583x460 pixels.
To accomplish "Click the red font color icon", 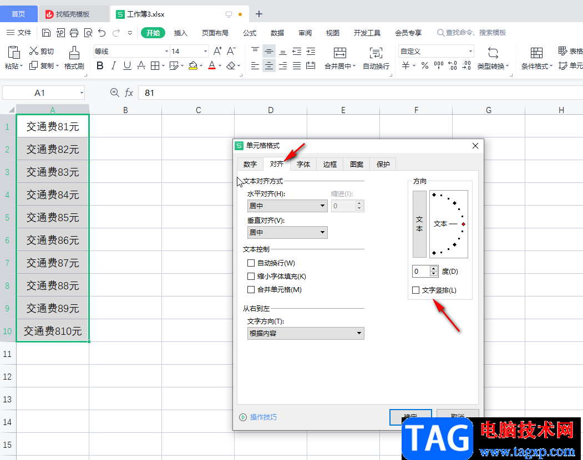I will [212, 66].
